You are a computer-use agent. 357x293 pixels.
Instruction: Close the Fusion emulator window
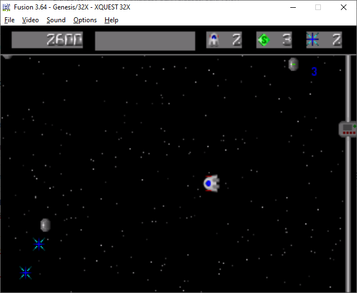[x=344, y=7]
